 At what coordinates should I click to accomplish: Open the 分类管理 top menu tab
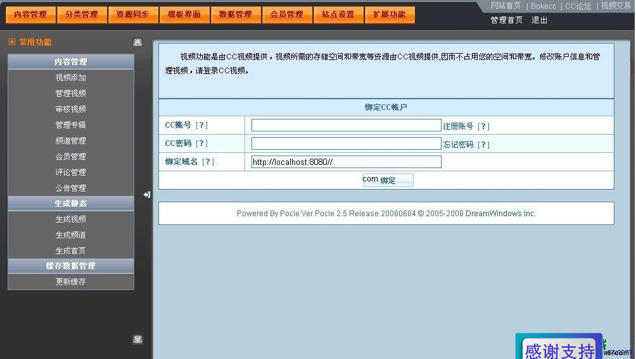[82, 15]
